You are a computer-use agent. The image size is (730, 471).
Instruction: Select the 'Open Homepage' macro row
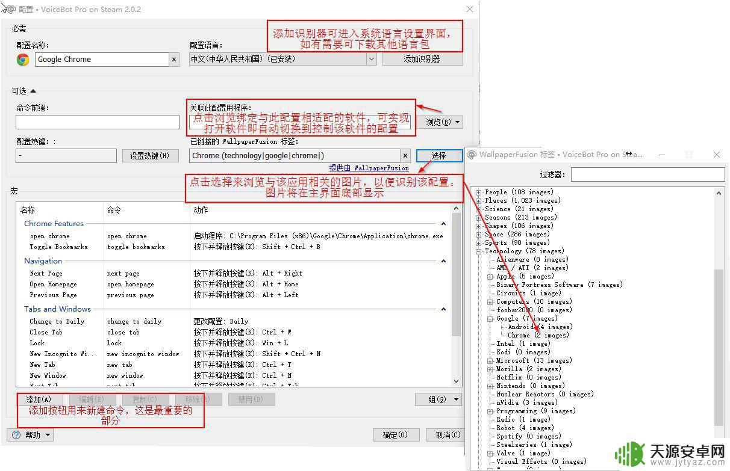[x=234, y=285]
